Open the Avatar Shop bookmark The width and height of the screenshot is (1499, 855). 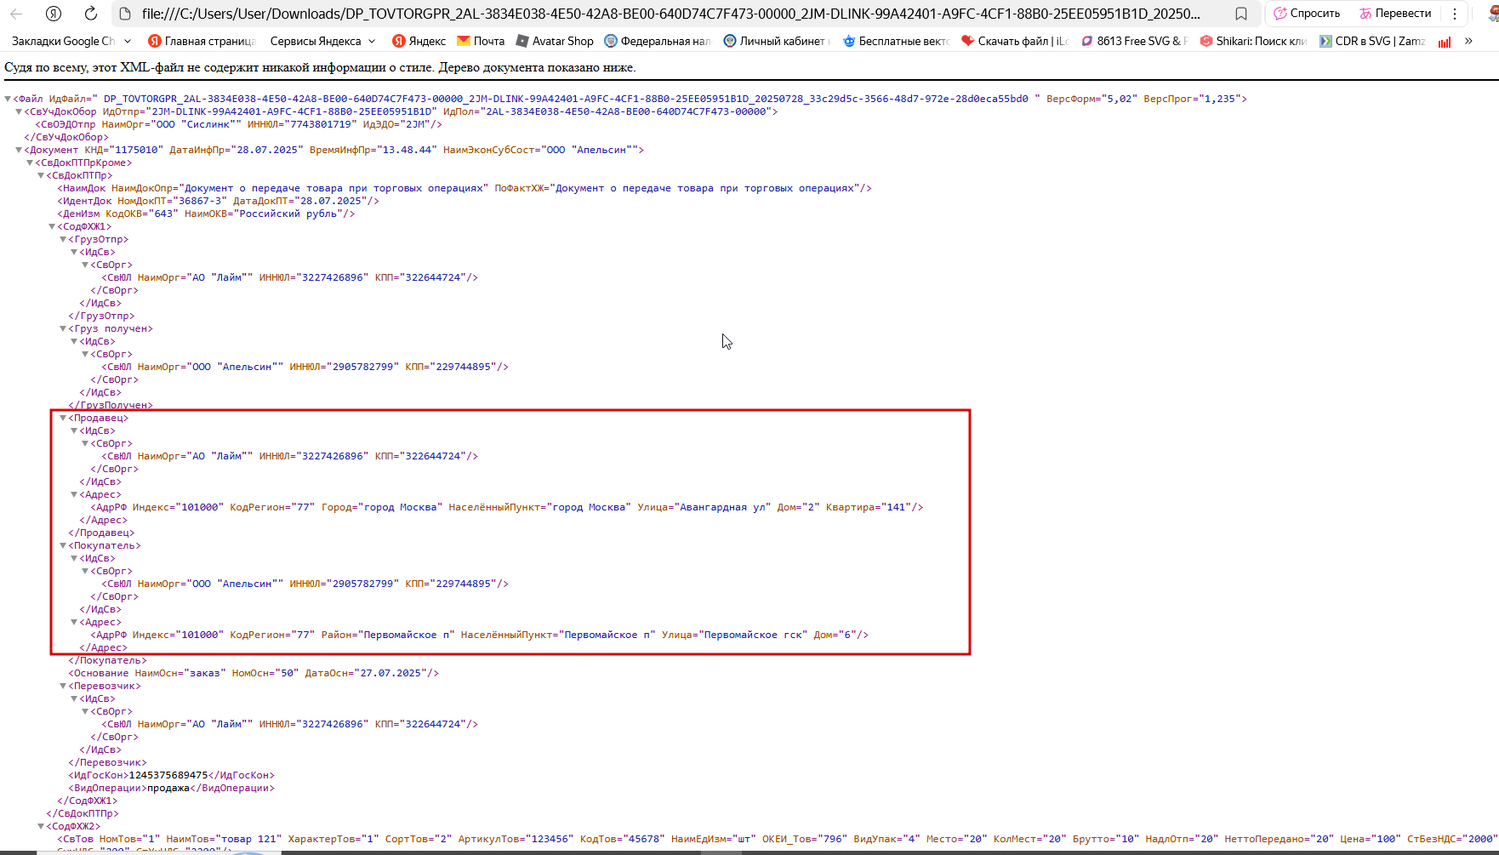pos(555,41)
